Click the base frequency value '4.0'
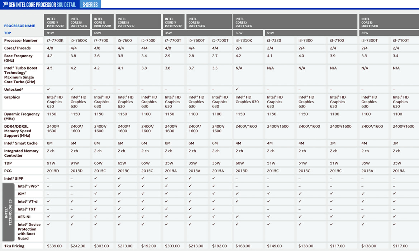 tap(301, 56)
